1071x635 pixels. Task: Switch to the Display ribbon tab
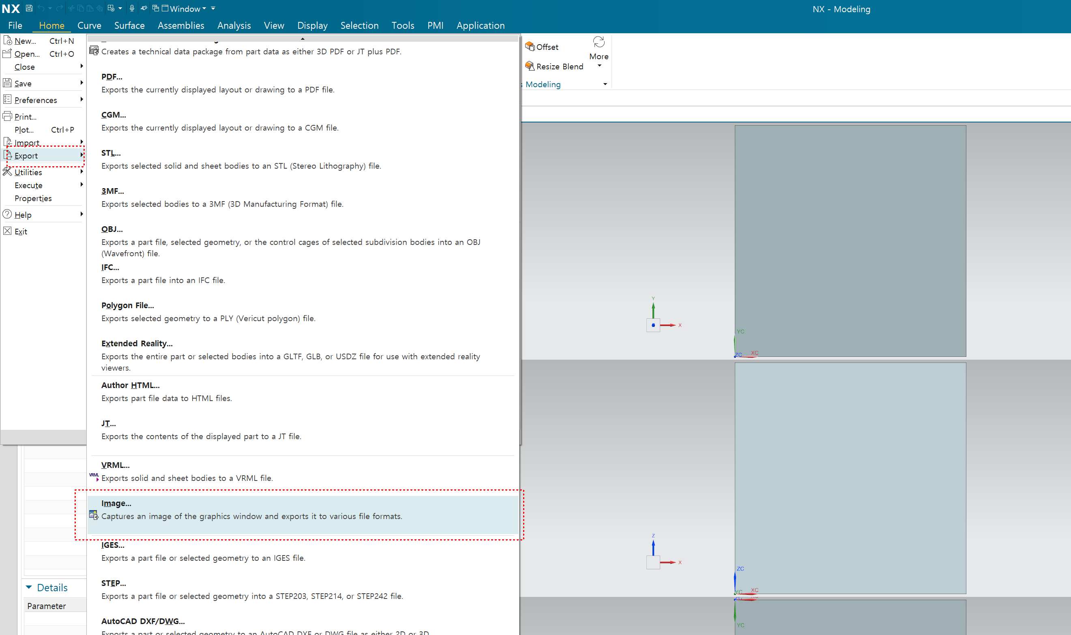pyautogui.click(x=312, y=26)
